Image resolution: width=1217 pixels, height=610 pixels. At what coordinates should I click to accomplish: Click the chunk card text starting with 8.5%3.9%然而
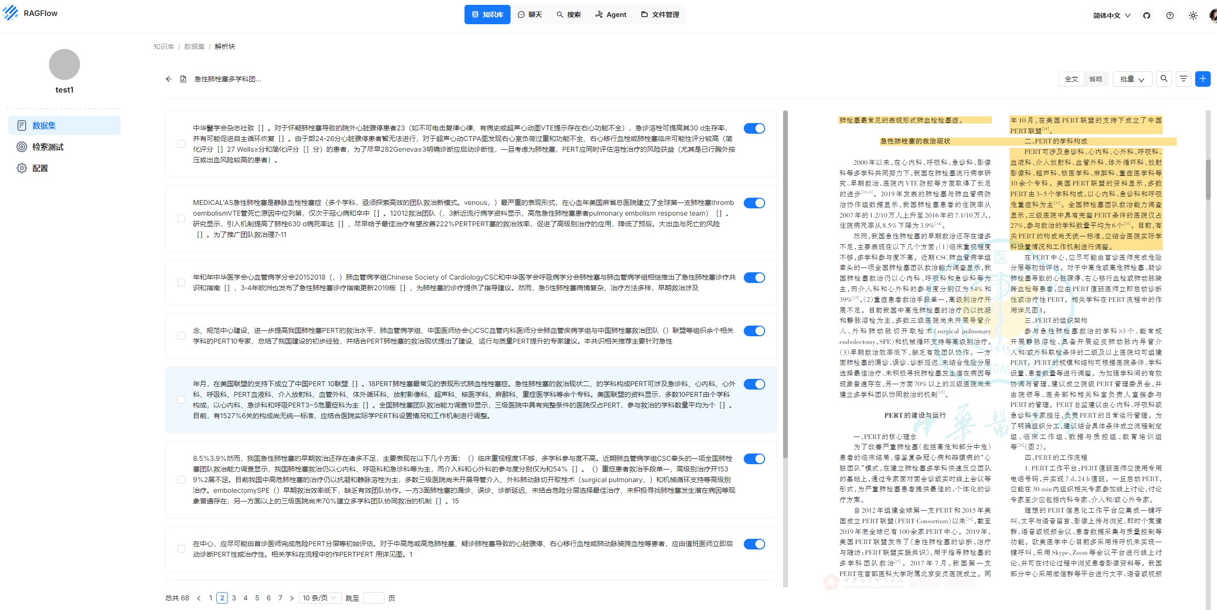(x=464, y=480)
